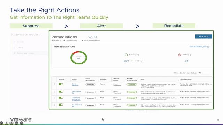Screen dimensions: 223x125
Task: Click the EC2 instance should restrict public access rule
Action: [x=159, y=93]
